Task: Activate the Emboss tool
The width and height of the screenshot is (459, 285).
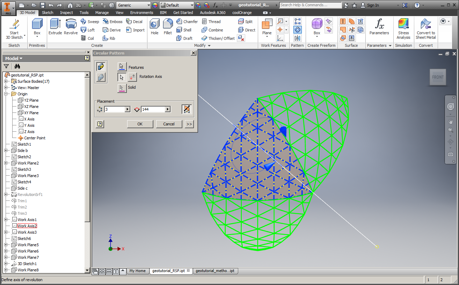Action: click(112, 22)
